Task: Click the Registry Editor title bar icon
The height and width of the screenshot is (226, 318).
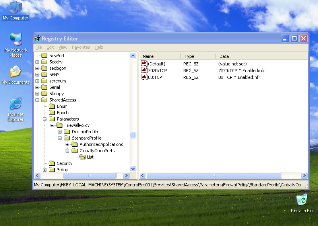Action: tap(37, 38)
